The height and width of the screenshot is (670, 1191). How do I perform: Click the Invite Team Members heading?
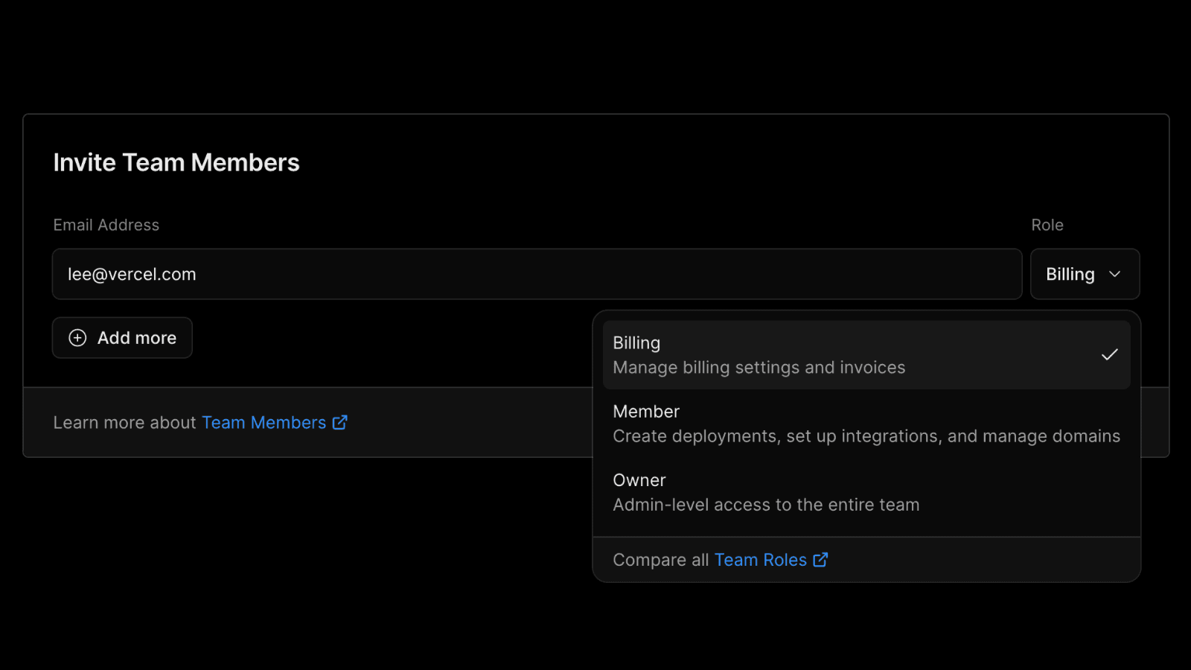176,163
